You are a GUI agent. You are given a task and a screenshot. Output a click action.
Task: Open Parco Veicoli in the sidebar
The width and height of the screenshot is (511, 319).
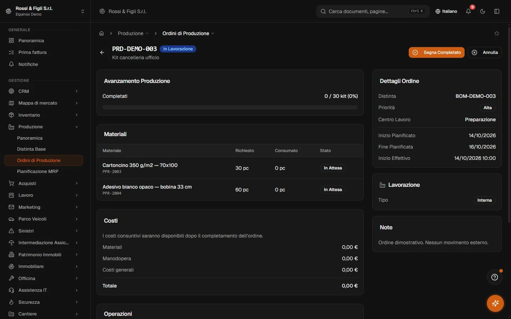(x=43, y=219)
